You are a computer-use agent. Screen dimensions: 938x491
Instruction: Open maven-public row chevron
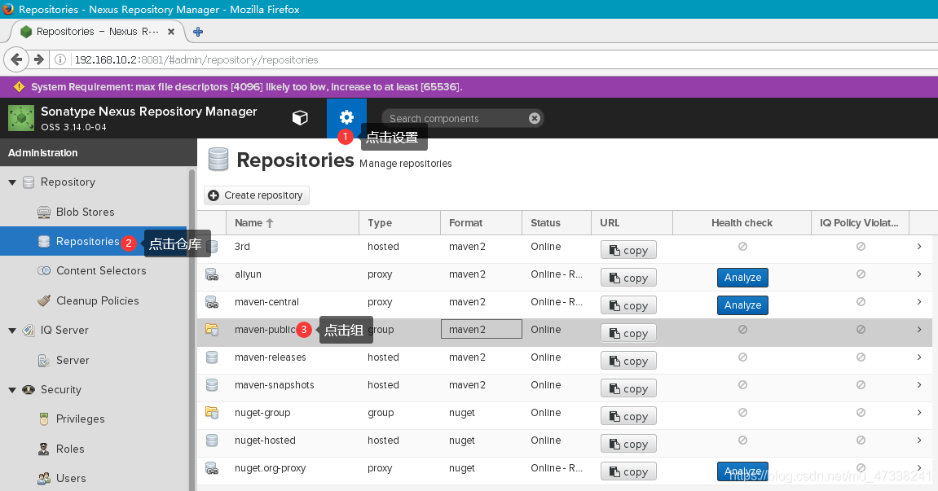pyautogui.click(x=919, y=330)
